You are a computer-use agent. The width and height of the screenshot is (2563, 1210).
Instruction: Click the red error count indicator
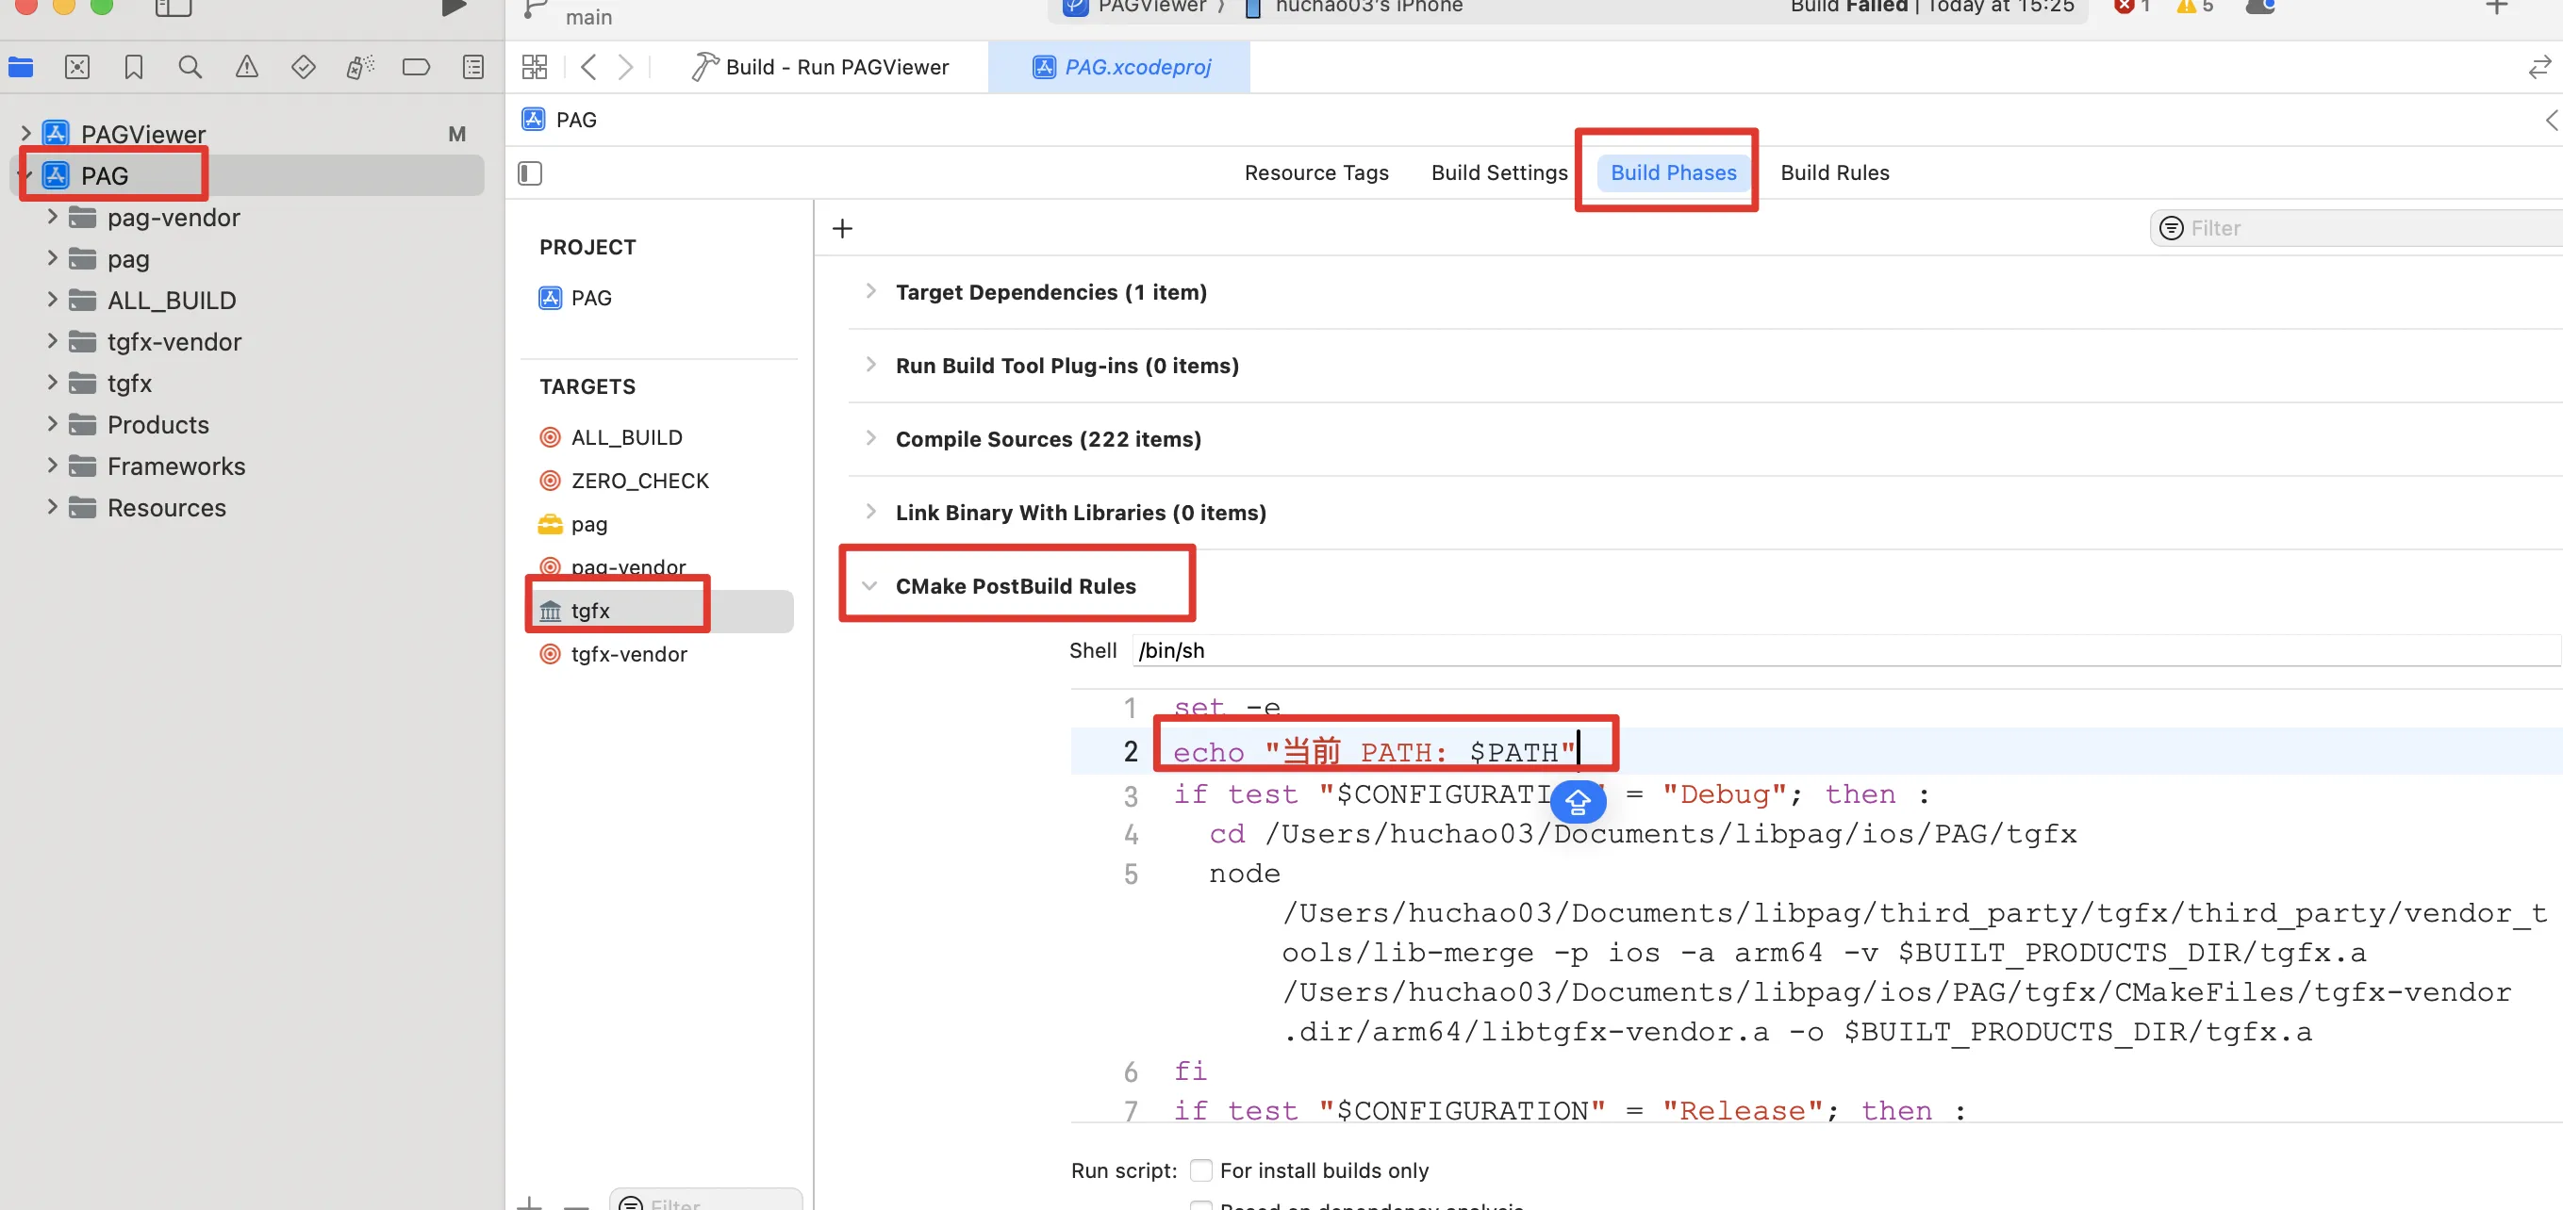(x=2131, y=7)
